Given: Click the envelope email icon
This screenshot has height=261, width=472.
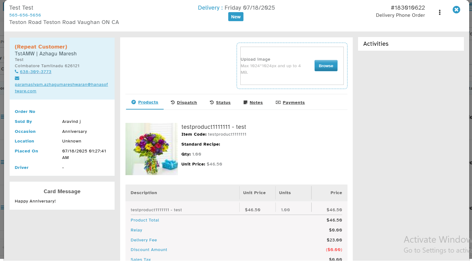Looking at the screenshot, I should coord(17,78).
